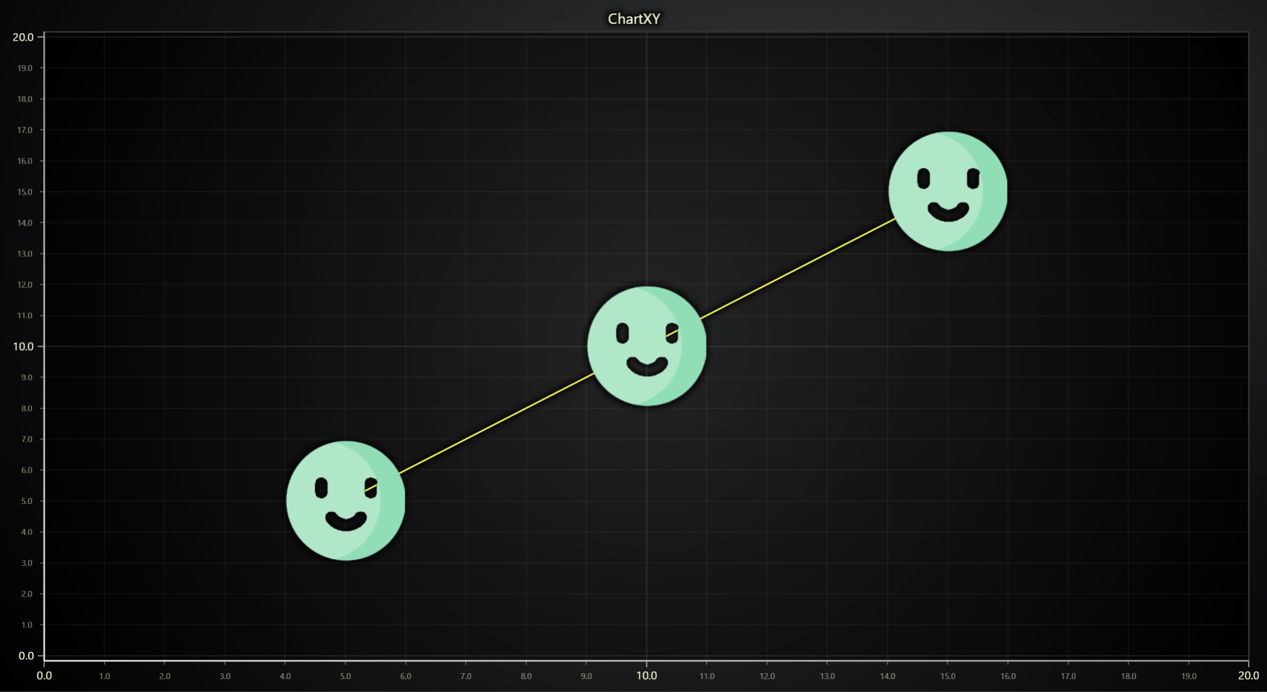Click the Y-axis label 2.0
1267x692 pixels.
click(27, 594)
